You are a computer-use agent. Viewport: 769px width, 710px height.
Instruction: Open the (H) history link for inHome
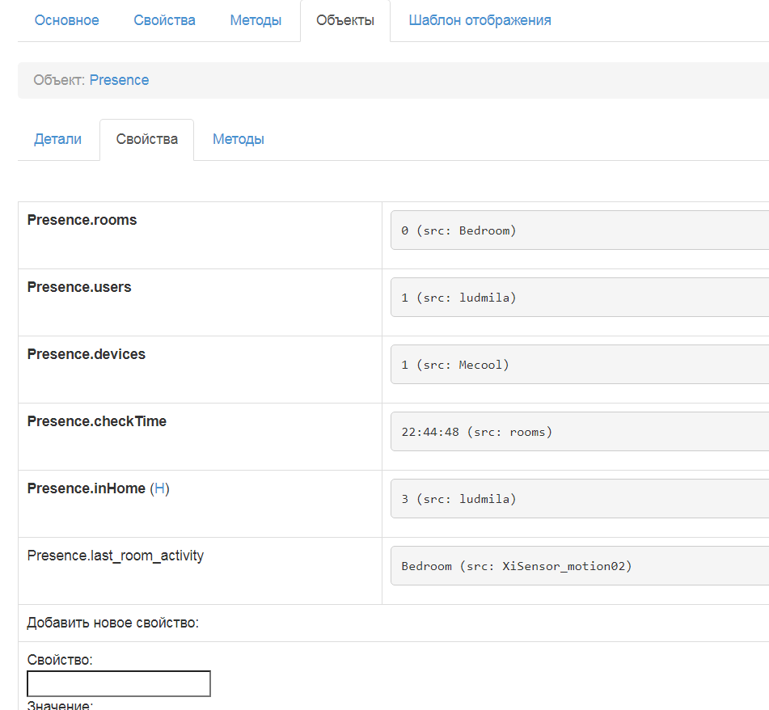[x=160, y=488]
